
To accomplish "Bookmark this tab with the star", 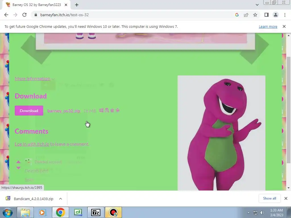I will 255,15.
